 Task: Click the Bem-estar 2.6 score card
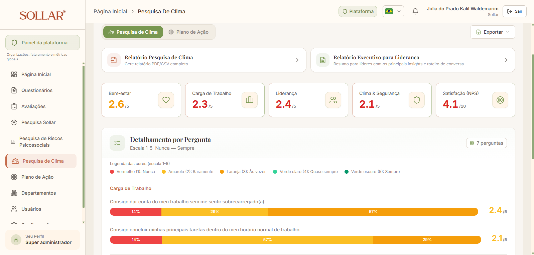(141, 100)
